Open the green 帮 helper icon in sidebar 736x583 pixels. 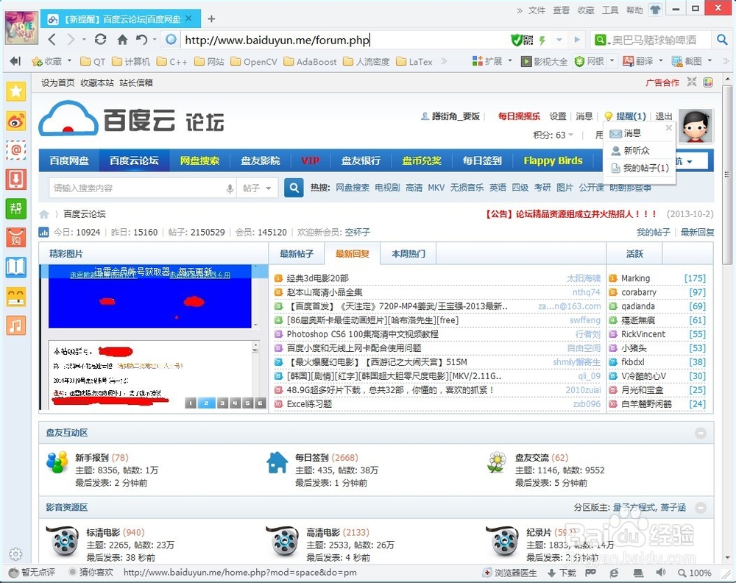(16, 208)
